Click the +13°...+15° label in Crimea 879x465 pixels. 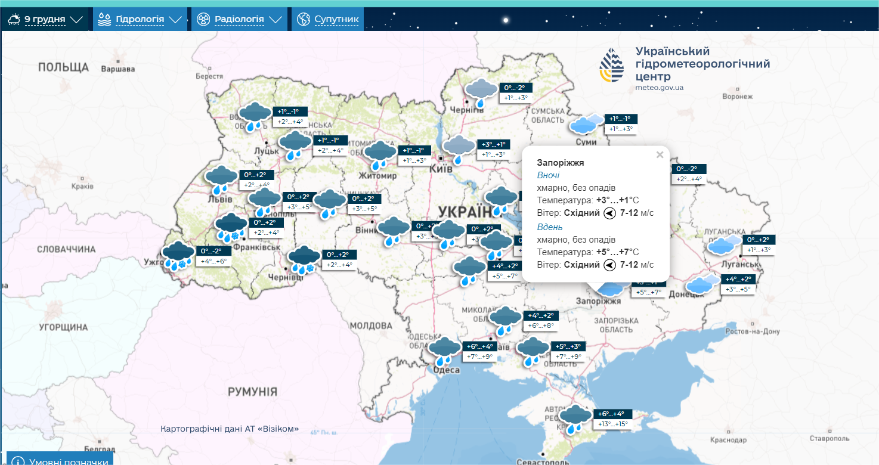pos(613,424)
